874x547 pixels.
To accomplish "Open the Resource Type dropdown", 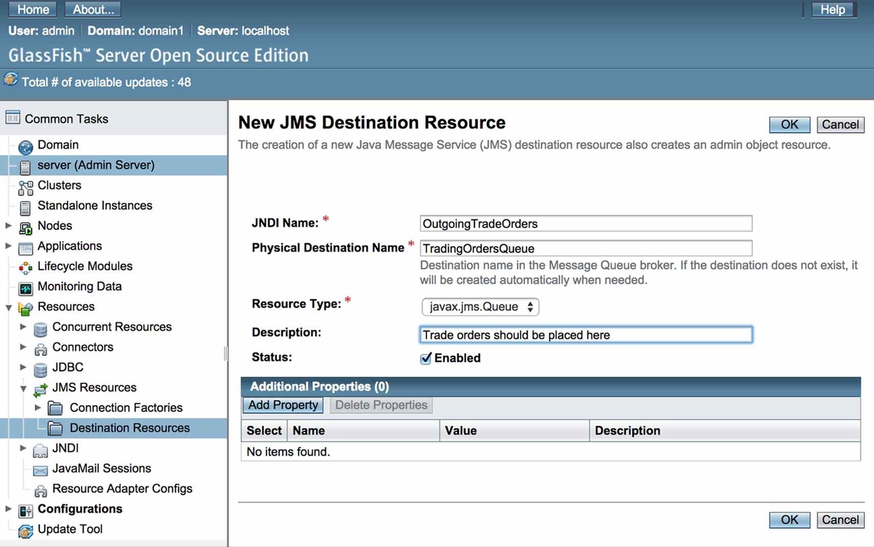I will 480,307.
